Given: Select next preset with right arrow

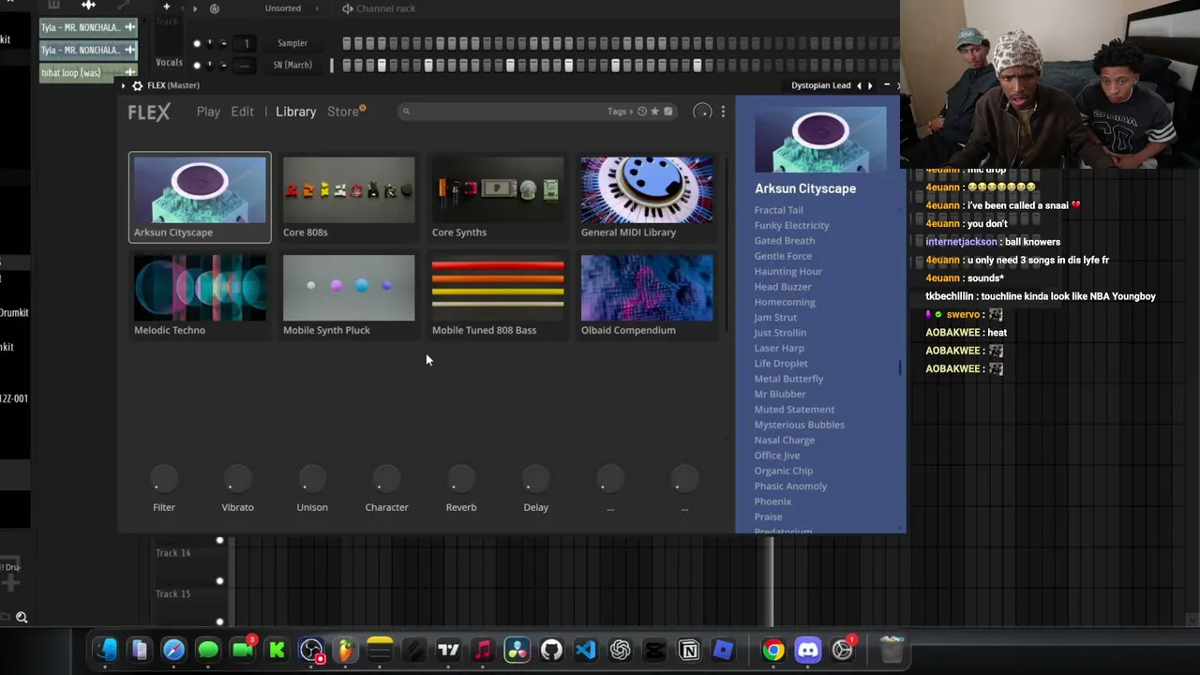Looking at the screenshot, I should [870, 85].
